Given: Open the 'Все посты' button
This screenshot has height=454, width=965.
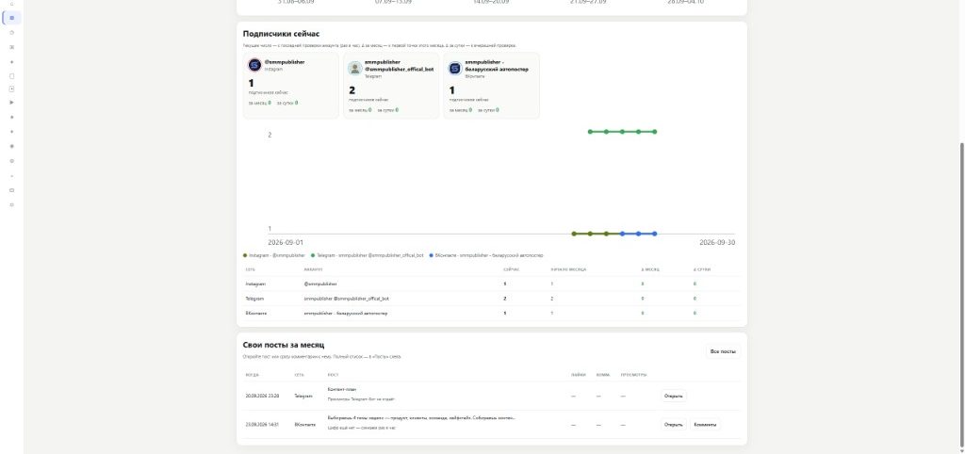Looking at the screenshot, I should click(723, 351).
